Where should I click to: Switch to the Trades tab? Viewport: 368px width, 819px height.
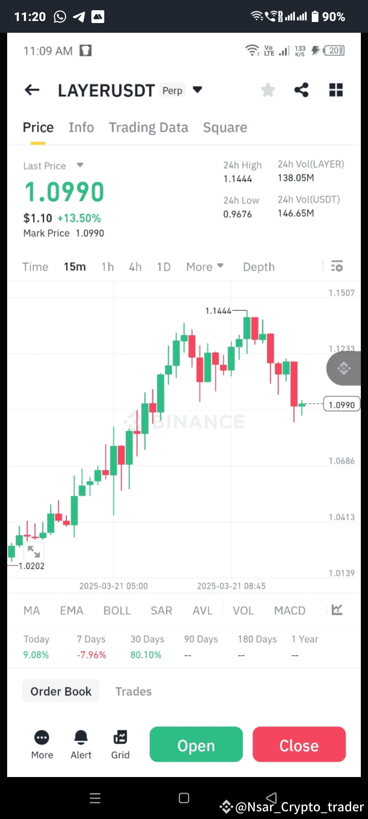[133, 691]
